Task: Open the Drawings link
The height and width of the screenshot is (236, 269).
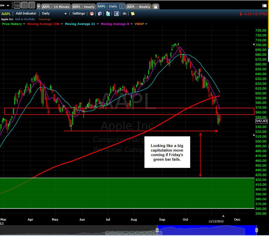Action: [x=45, y=19]
